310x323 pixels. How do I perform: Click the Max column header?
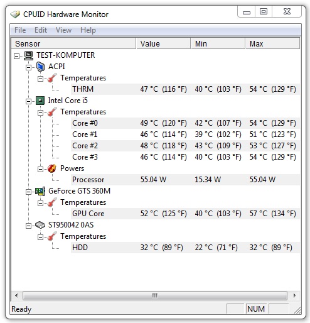pos(272,43)
